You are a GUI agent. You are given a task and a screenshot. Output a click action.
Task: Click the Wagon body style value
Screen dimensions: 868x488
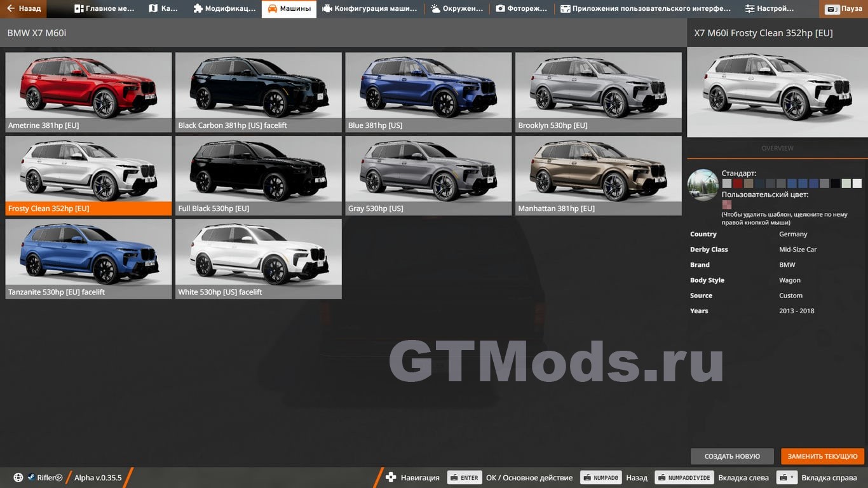(x=790, y=280)
